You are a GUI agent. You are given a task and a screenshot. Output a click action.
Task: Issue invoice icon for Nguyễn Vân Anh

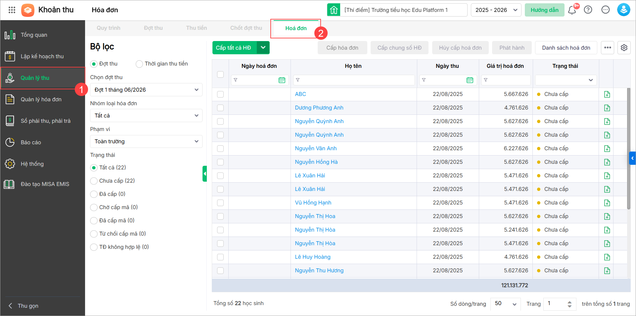607,149
